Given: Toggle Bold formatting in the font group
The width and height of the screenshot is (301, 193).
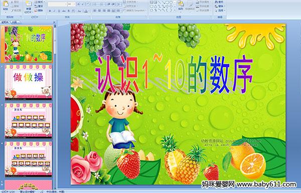Looking at the screenshot, I should tap(50, 11).
